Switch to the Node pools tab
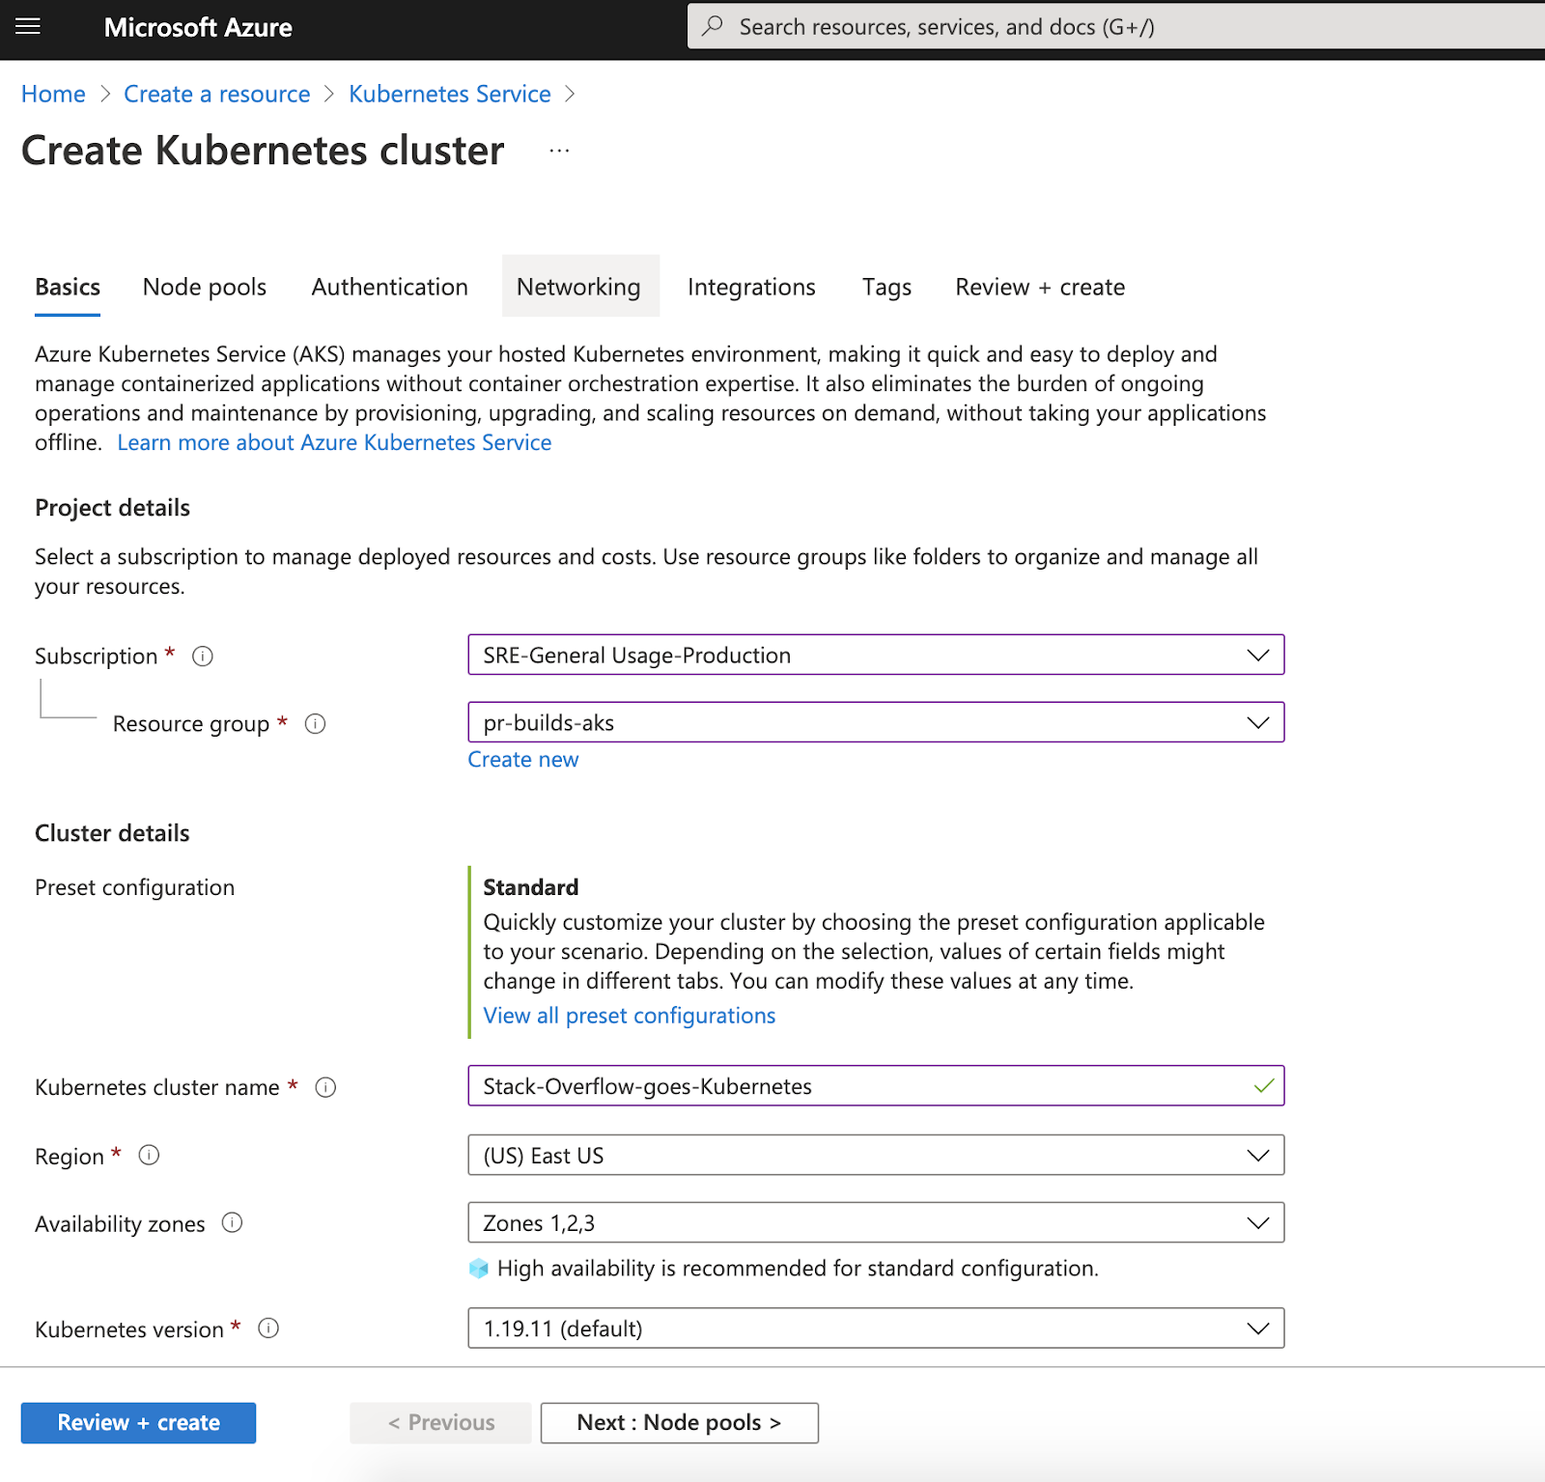This screenshot has width=1545, height=1482. tap(205, 287)
